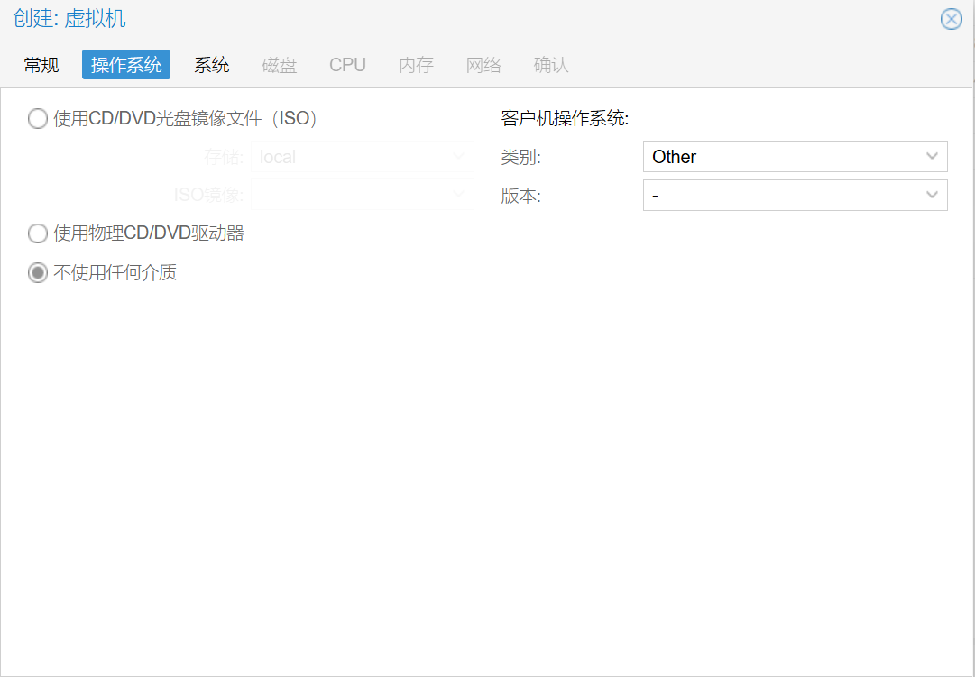This screenshot has height=677, width=975.
Task: Switch to the 常规 tab
Action: coord(41,65)
